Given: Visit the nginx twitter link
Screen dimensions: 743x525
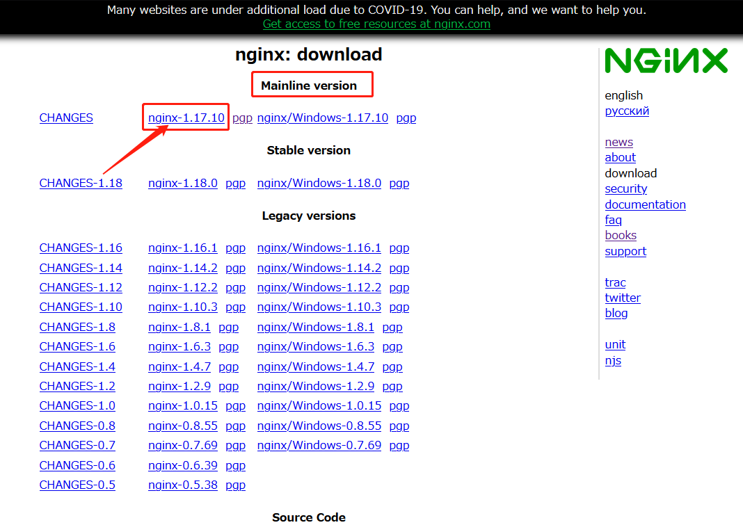Looking at the screenshot, I should [623, 298].
